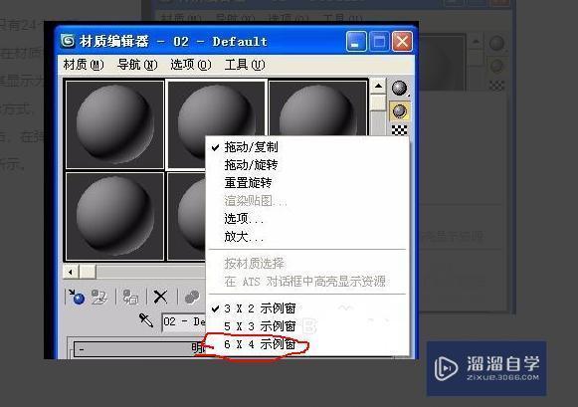Collapse the rollout minus bar
Screen dimensions: 578x407
[x=140, y=348]
